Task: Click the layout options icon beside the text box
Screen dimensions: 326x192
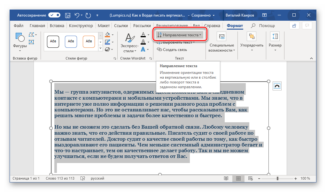Action: 277,86
